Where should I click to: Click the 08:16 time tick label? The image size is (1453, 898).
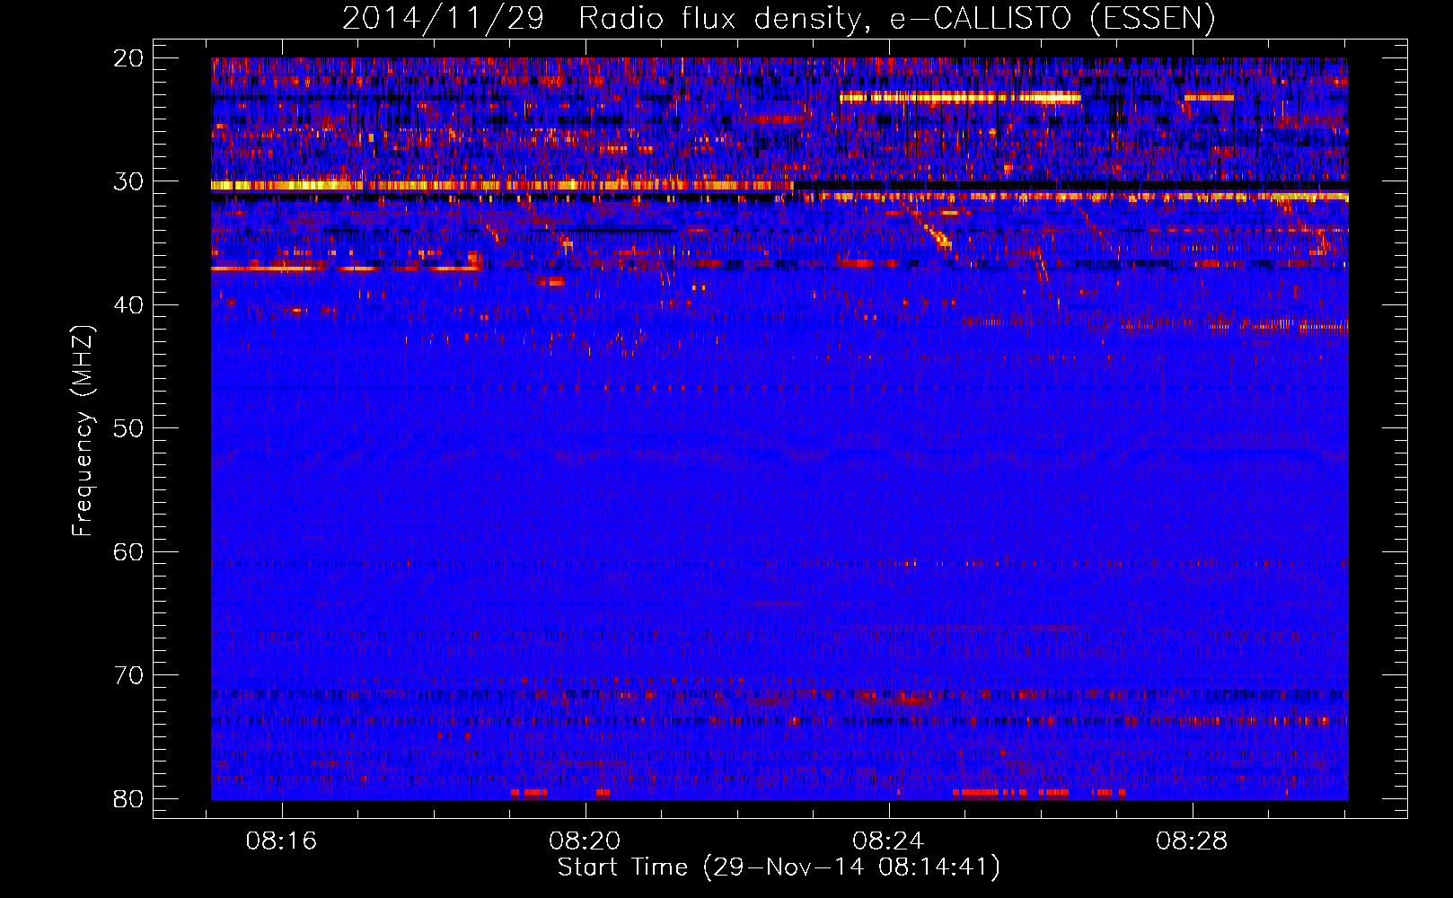click(282, 841)
